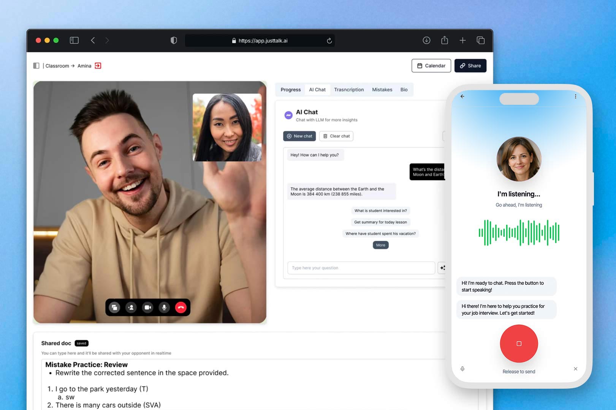616x410 pixels.
Task: Mute the microphone in the call bar
Action: coord(164,307)
